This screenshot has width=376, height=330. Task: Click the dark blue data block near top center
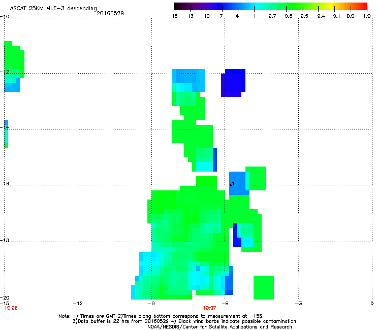pyautogui.click(x=233, y=83)
